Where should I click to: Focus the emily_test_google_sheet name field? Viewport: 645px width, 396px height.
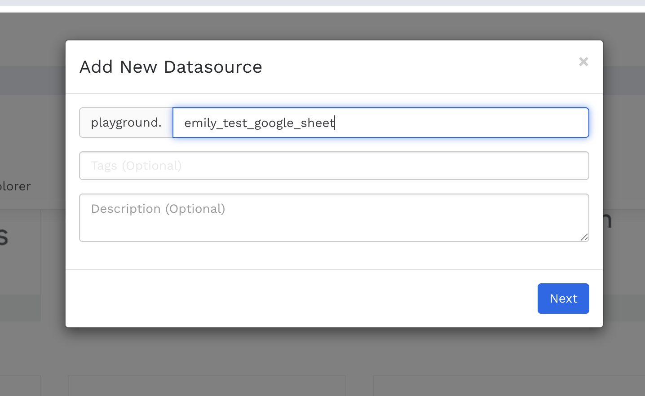(449, 123)
